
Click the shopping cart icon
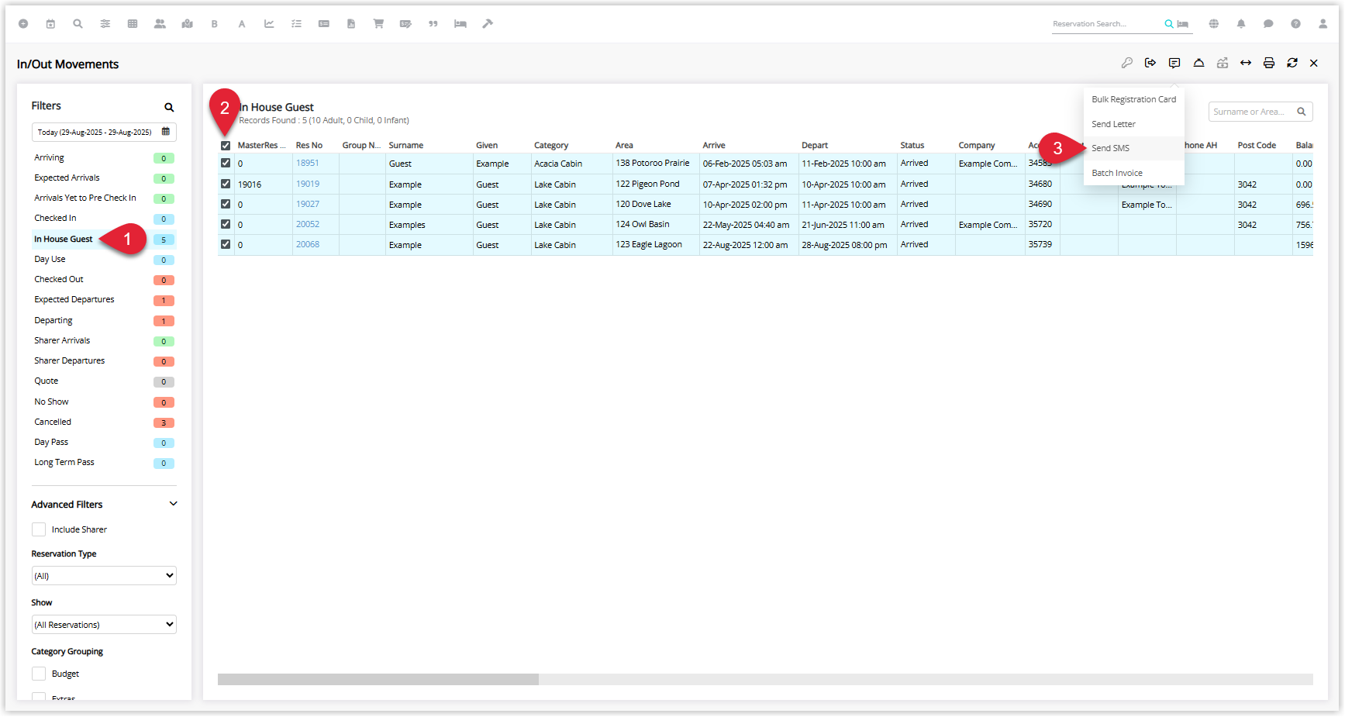(x=378, y=24)
